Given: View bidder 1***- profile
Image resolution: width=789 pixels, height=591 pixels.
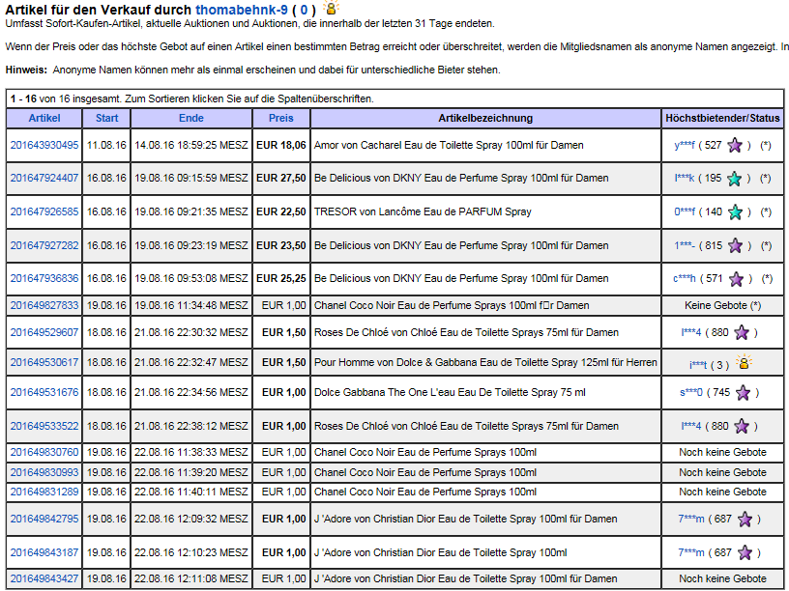Looking at the screenshot, I should point(685,245).
